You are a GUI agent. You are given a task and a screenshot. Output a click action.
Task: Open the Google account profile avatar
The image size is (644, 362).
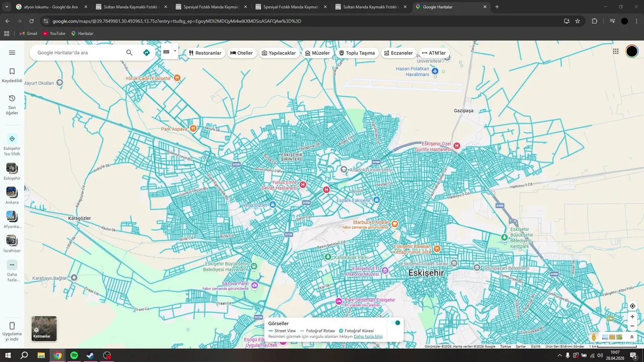[x=632, y=51]
